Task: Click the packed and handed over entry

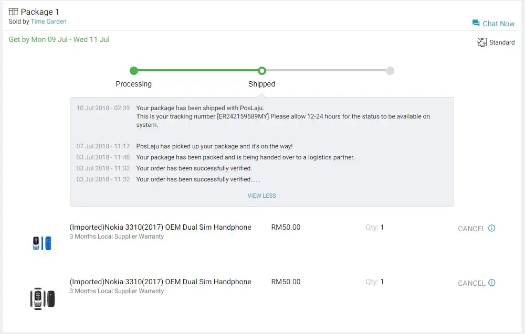Action: click(x=245, y=157)
